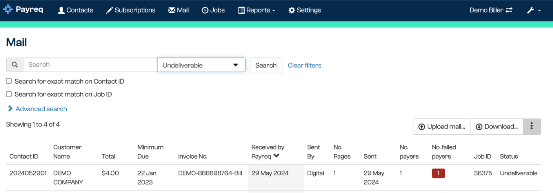The image size is (553, 193).
Task: Open the Contacts page
Action: [75, 10]
